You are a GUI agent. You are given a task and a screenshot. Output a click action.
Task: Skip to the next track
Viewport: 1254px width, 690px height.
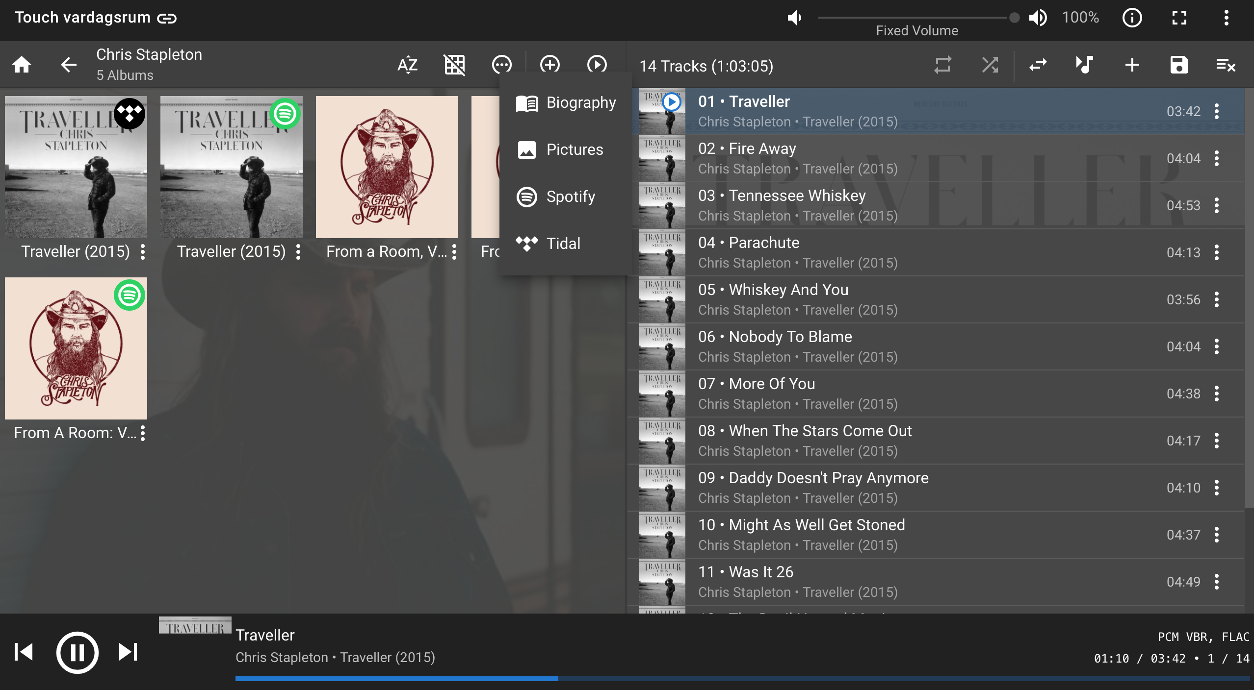pyautogui.click(x=129, y=652)
